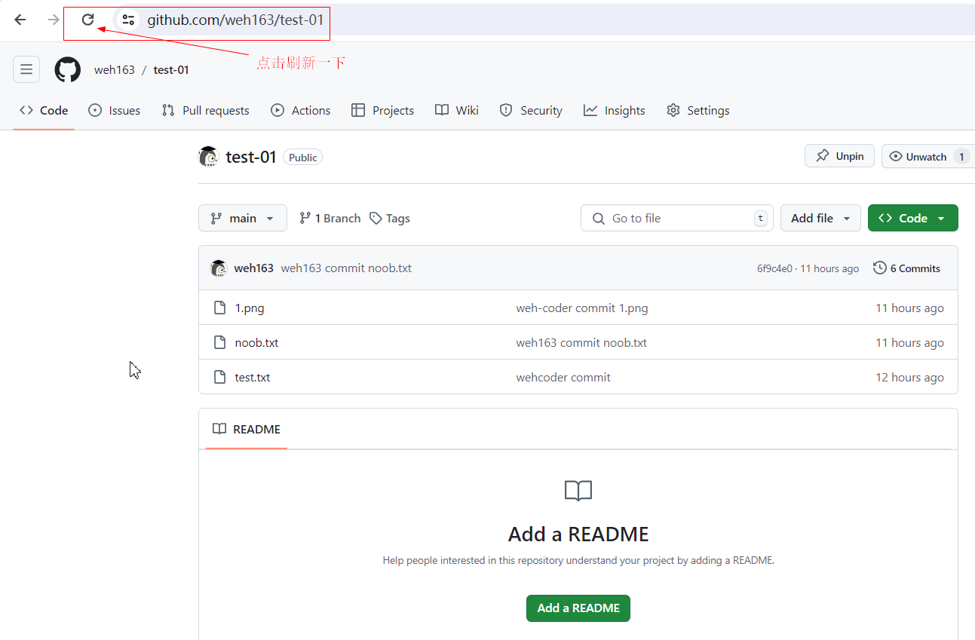This screenshot has width=975, height=640.
Task: Click the Go to file search field
Action: 677,218
